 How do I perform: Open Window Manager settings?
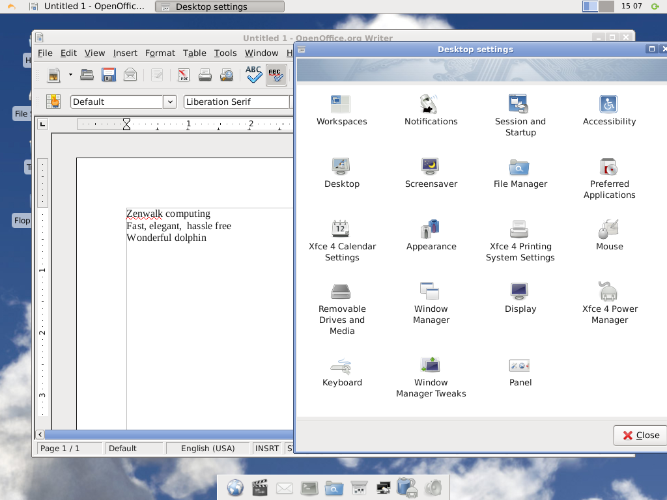click(431, 303)
